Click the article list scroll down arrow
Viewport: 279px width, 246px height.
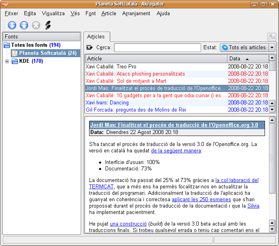click(x=272, y=110)
